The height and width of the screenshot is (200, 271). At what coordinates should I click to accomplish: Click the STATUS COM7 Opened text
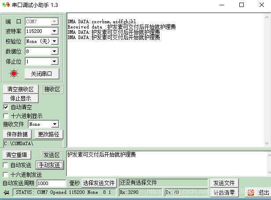click(x=63, y=192)
